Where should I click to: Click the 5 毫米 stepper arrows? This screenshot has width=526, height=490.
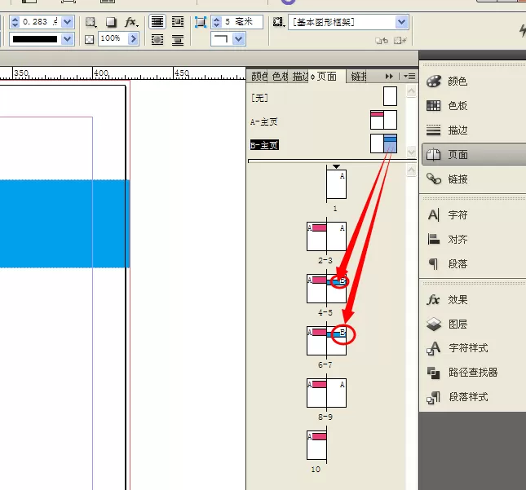click(217, 22)
